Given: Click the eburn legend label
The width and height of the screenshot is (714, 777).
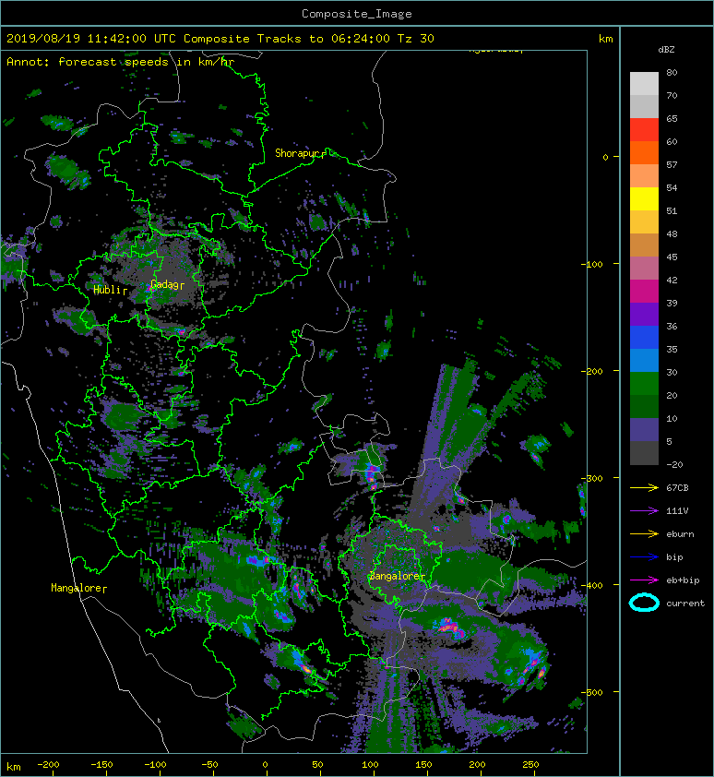Looking at the screenshot, I should [680, 534].
